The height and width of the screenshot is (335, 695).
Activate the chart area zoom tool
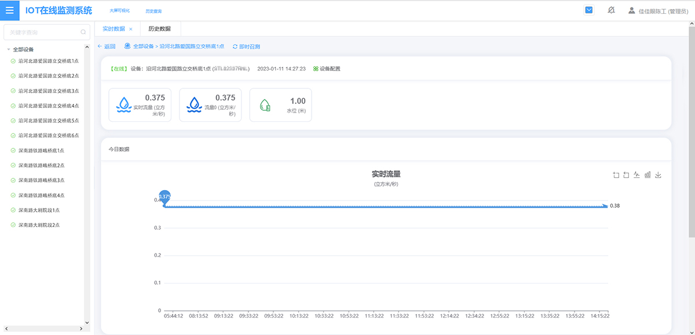click(616, 175)
